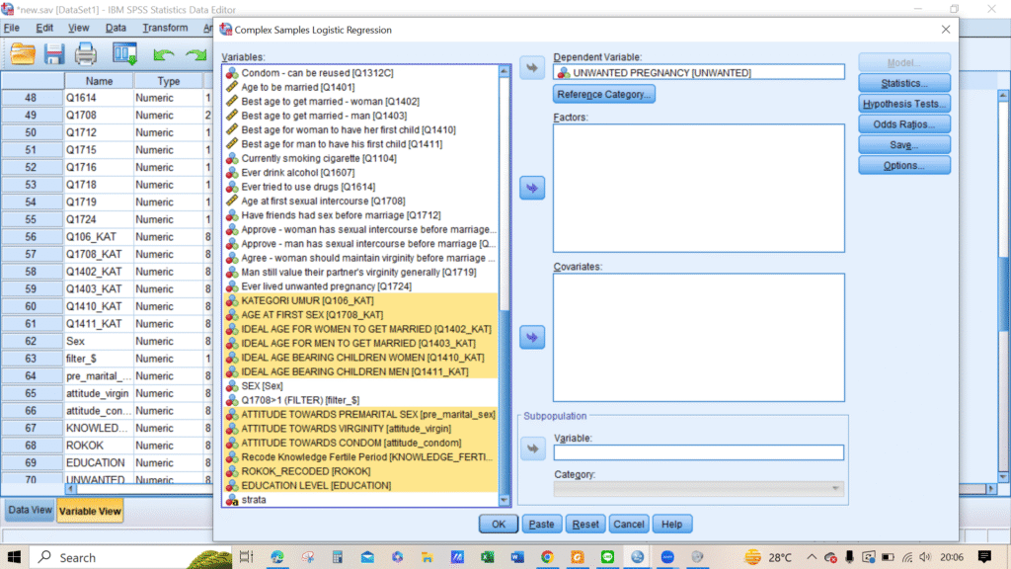The width and height of the screenshot is (1011, 569).
Task: Open the Odds Ratios dialog
Action: [903, 124]
